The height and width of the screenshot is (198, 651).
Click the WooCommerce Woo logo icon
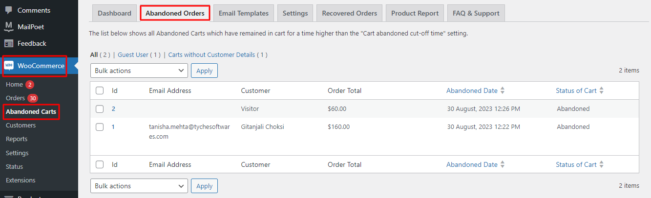[x=9, y=66]
